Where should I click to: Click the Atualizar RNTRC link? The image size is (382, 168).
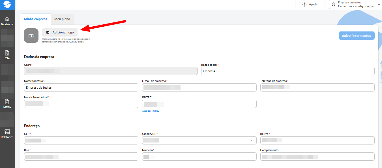[151, 111]
